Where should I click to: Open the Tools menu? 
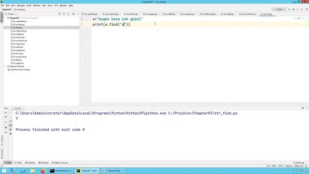coord(50,5)
